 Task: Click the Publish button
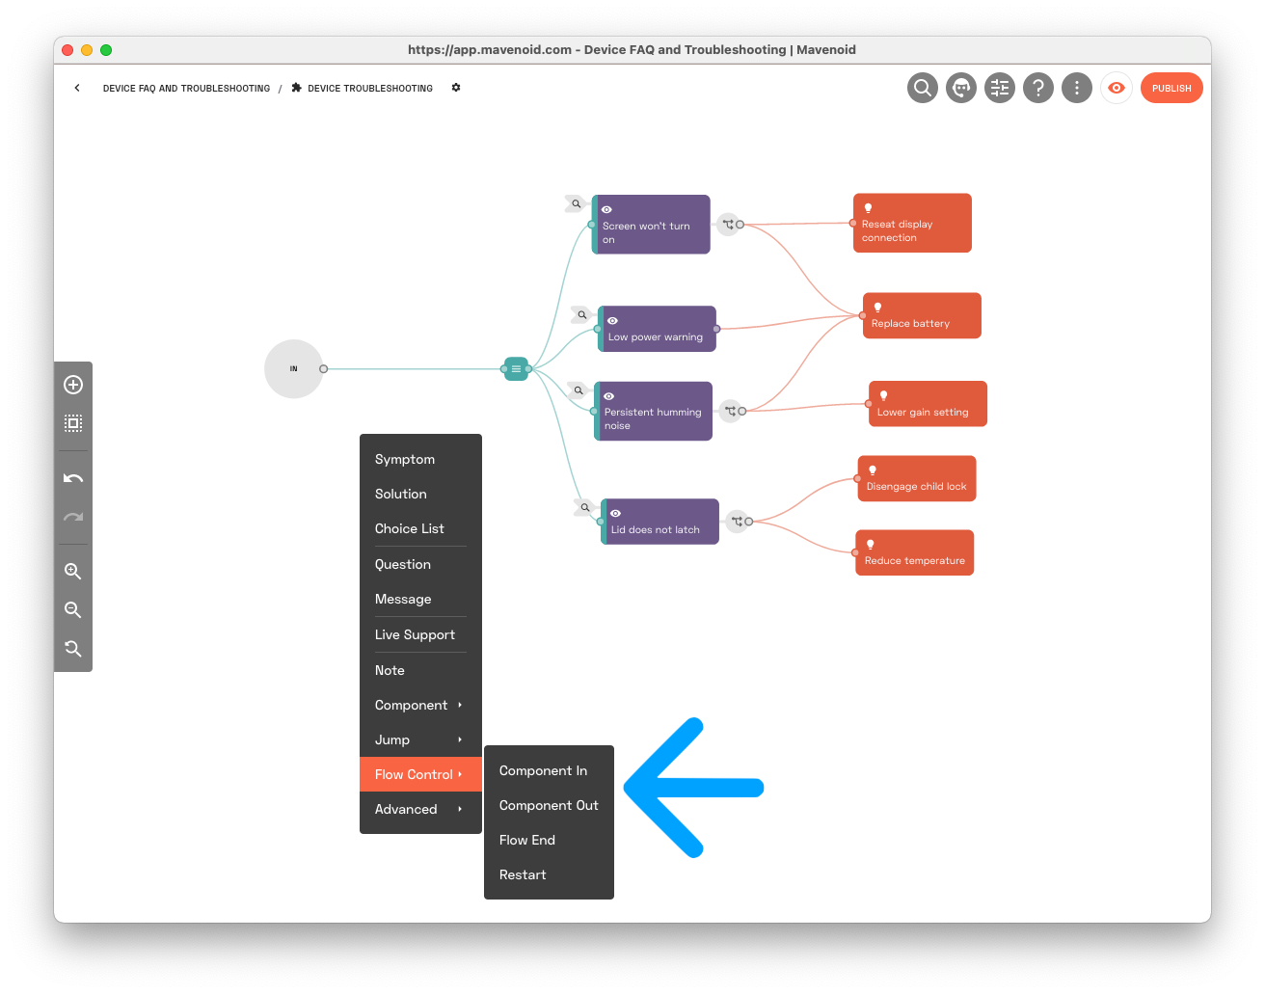tap(1171, 88)
